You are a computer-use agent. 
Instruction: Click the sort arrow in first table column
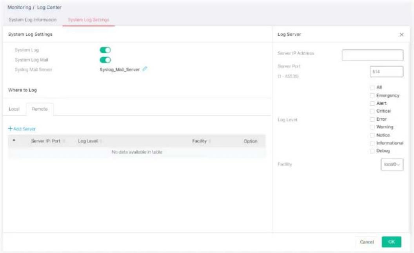14,140
